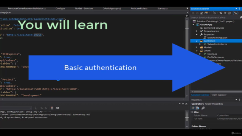Screen dimensions: 242x136
Task: Select Solution 'OAuthApp' root node
Action: pyautogui.click(x=215, y=22)
